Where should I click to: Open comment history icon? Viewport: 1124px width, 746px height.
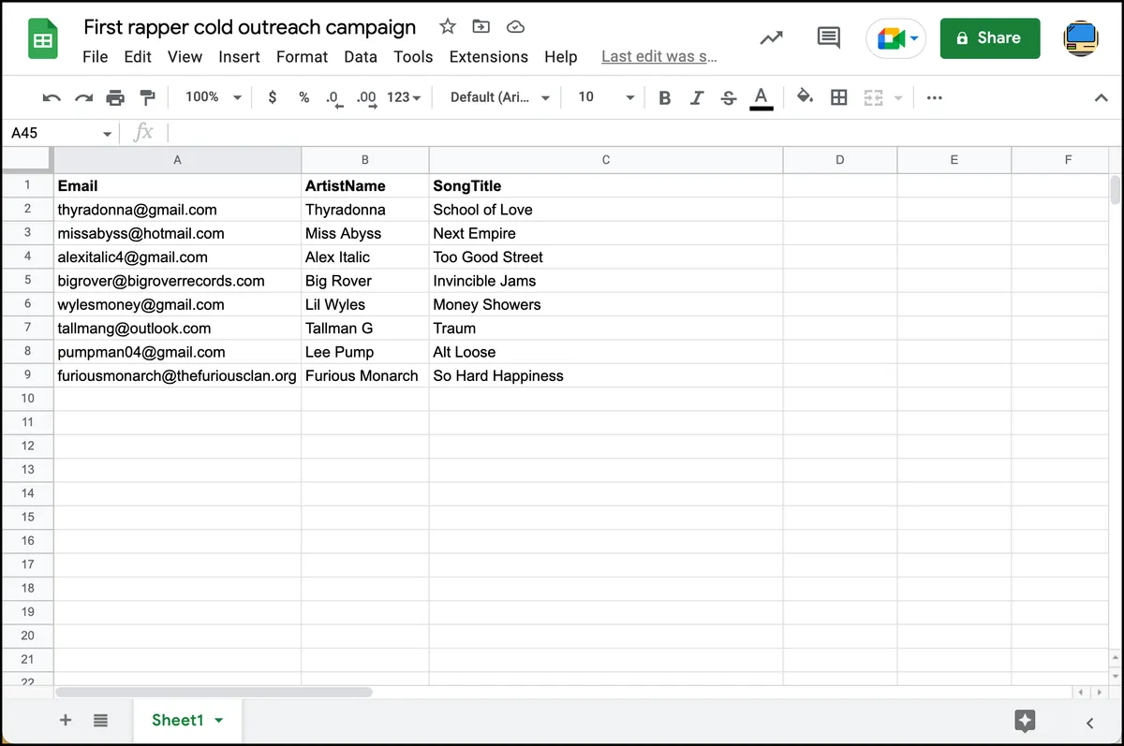pyautogui.click(x=828, y=38)
